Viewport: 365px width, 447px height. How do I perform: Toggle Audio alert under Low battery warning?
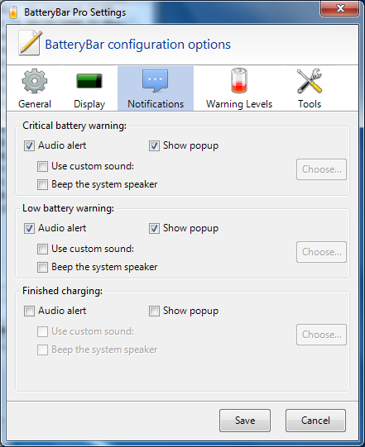click(30, 228)
